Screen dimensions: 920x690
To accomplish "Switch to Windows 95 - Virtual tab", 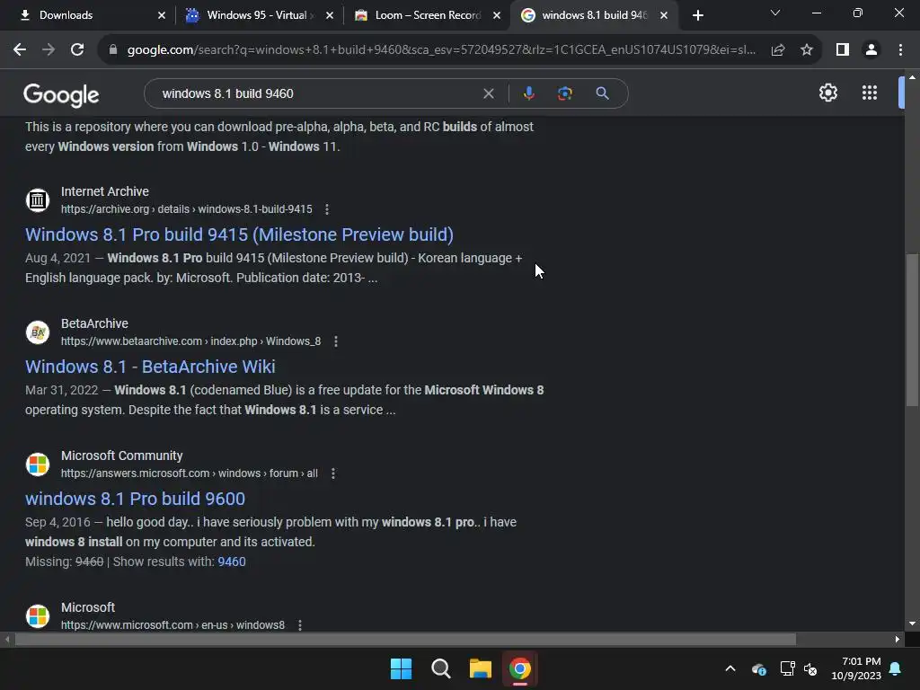I will (x=257, y=15).
